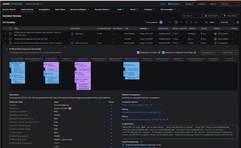Click the owner avatar for Unassigned row
241x148 pixels.
pos(215,43)
